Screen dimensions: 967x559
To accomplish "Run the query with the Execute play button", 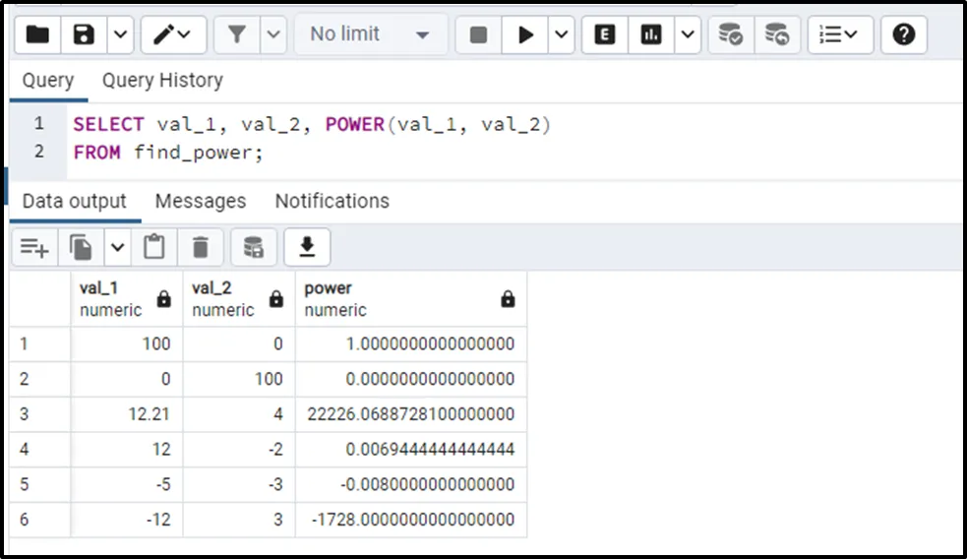I will [526, 35].
